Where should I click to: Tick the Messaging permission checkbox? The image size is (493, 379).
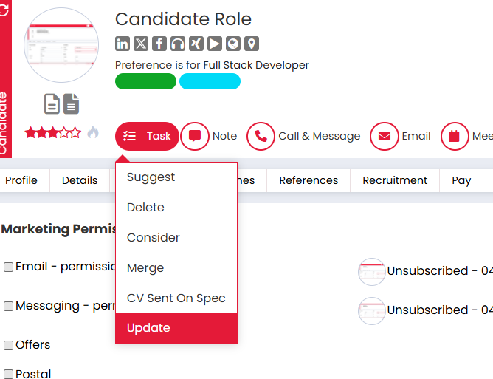pos(9,306)
